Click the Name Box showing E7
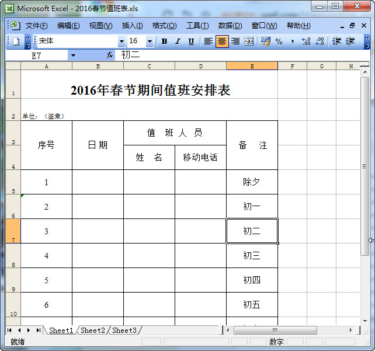 [36, 55]
